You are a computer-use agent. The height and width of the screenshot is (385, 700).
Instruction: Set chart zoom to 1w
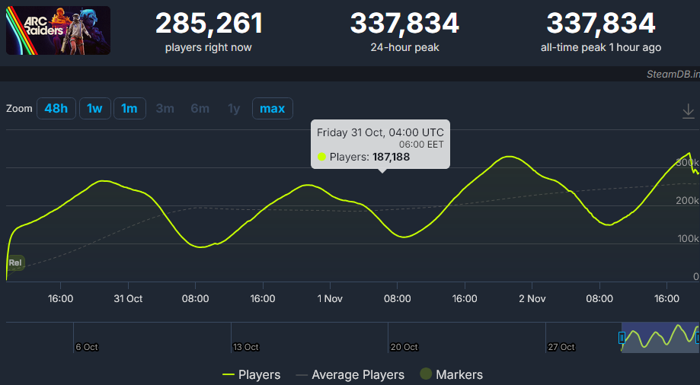[x=94, y=108]
